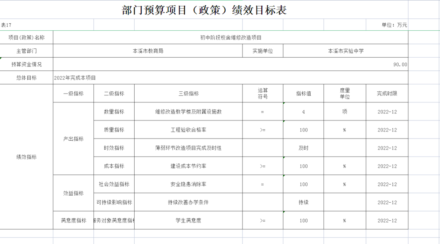440x244 pixels.
Task: Select the 效益指标 merged cell
Action: coord(73,193)
